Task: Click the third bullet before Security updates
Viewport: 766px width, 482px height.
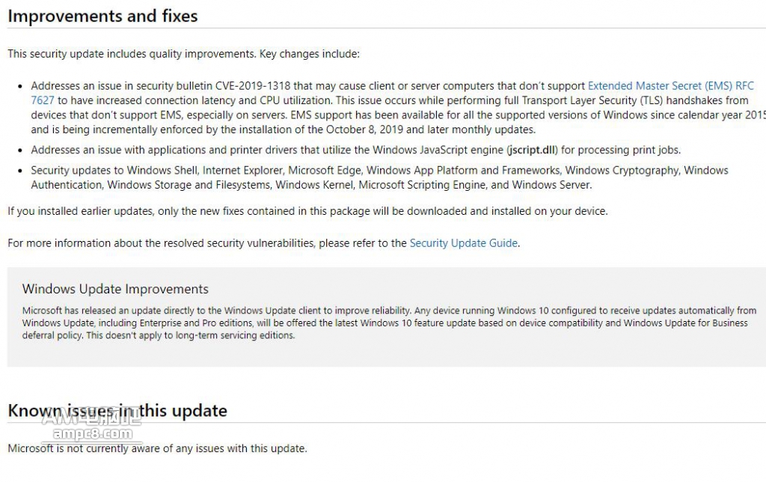Action: coord(20,171)
